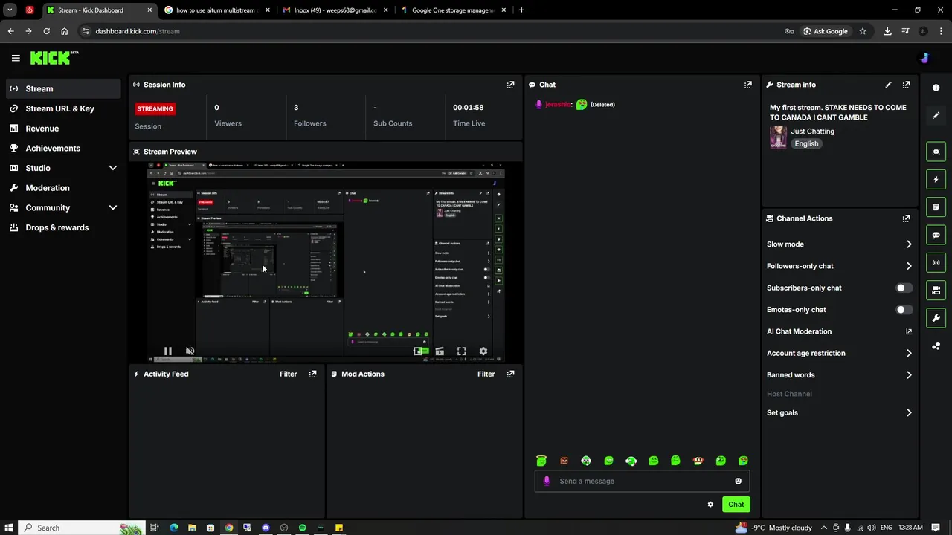Open chat settings gear beside Chat button

(710, 505)
